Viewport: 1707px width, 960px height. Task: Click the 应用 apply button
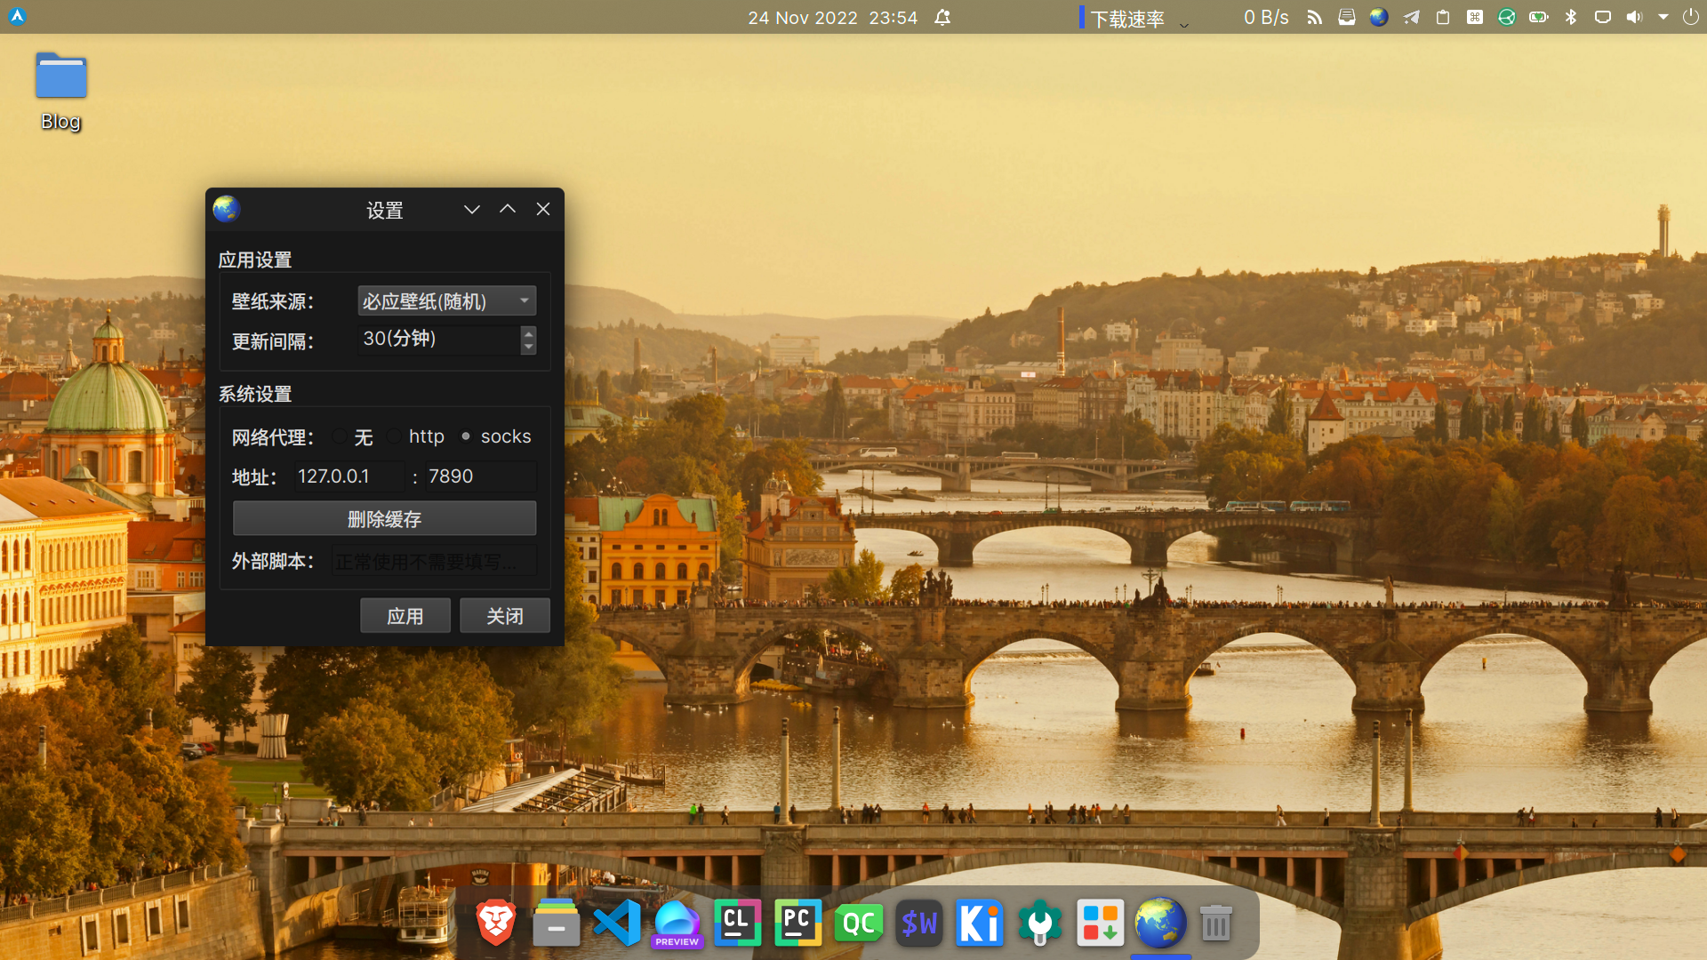pos(405,616)
